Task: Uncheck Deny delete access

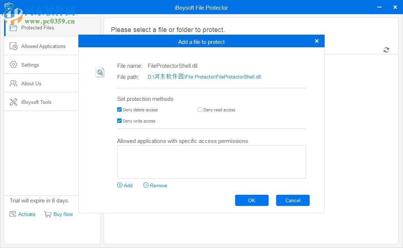Action: (x=119, y=109)
